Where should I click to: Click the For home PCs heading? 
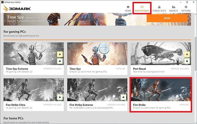tap(13, 118)
